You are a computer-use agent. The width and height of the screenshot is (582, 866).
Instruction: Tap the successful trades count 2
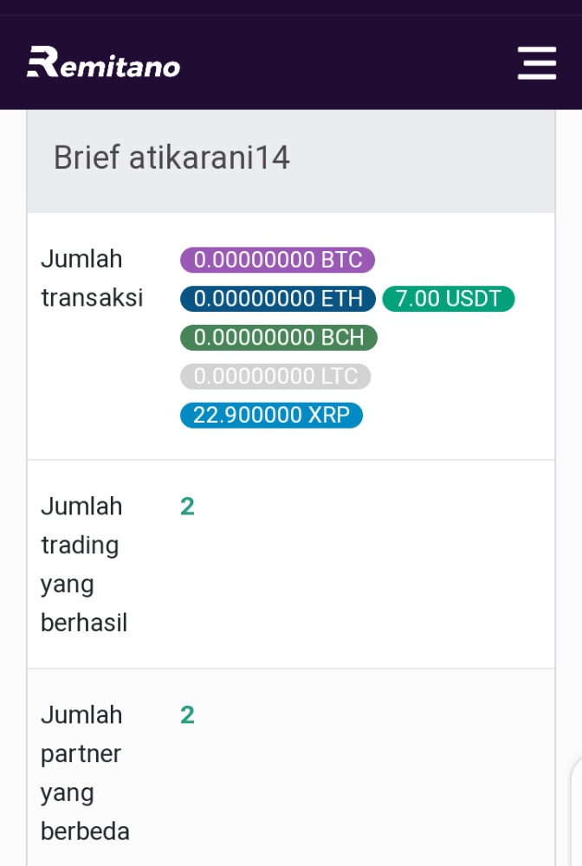click(187, 507)
